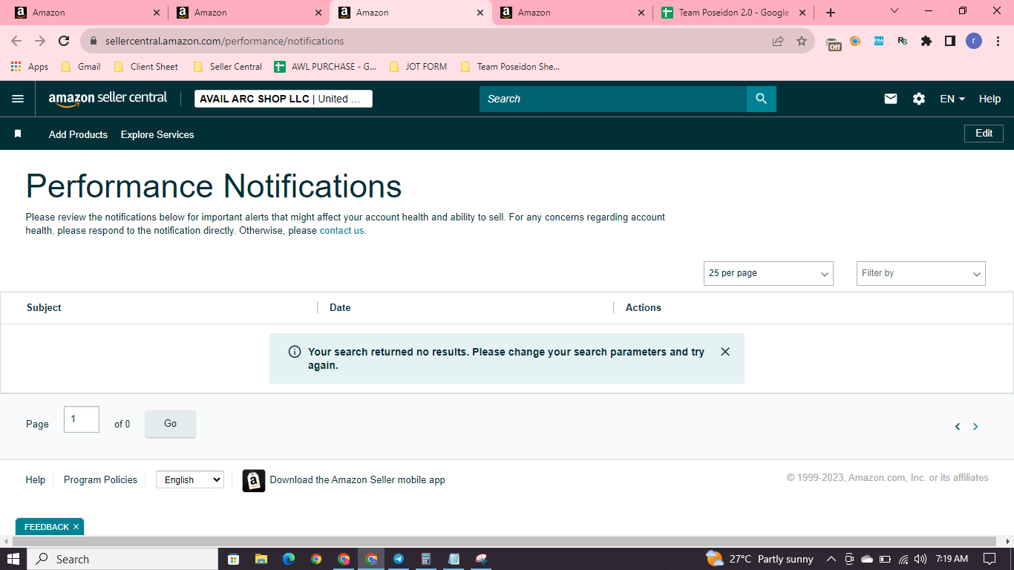The image size is (1014, 570).
Task: Click the Help link in header
Action: [x=990, y=99]
